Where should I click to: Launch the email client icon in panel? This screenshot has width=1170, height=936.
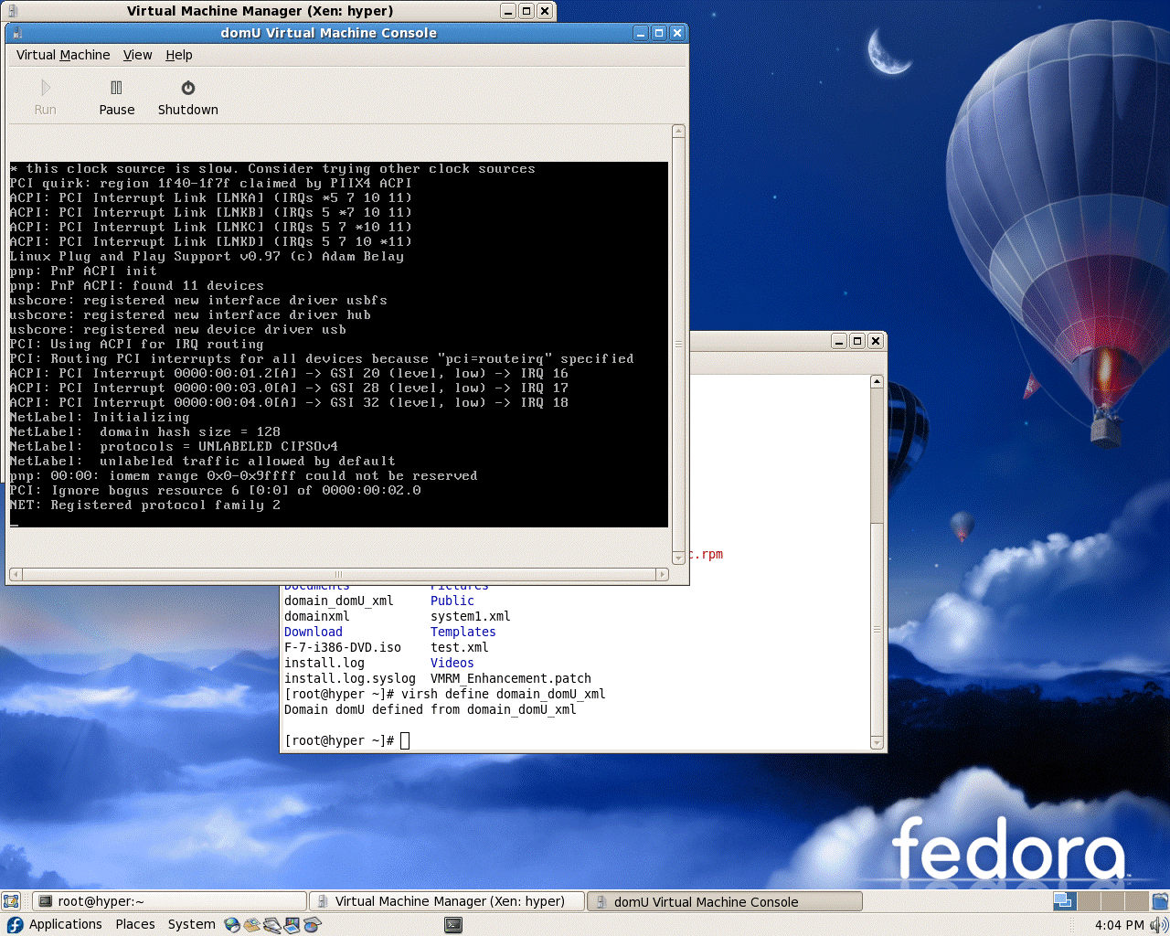[252, 925]
